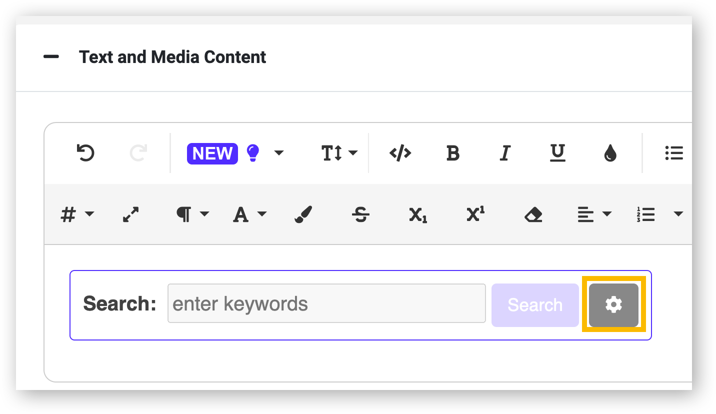Viewport: 716px width, 414px height.
Task: Toggle Bold formatting
Action: coord(452,153)
